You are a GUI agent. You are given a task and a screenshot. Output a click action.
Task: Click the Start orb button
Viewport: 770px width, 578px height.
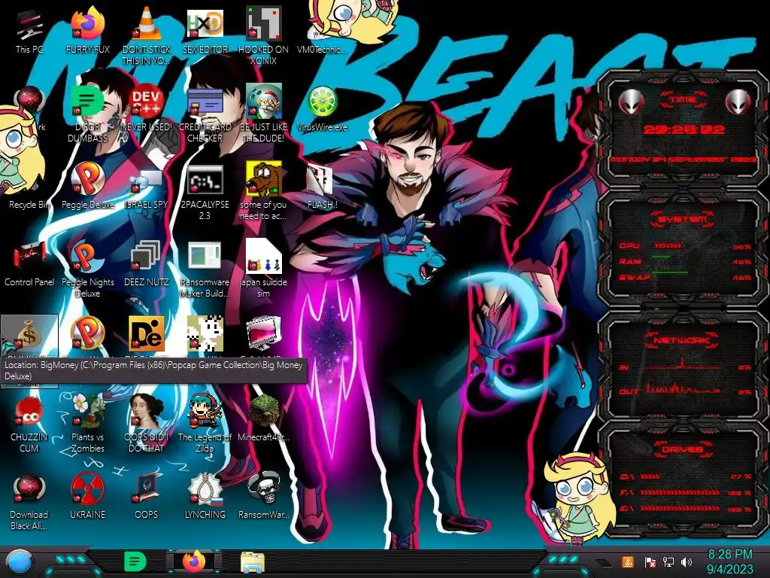(19, 561)
